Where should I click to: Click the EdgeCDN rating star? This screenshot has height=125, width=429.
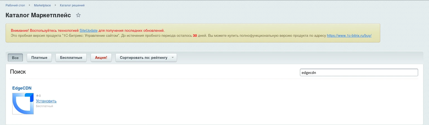pos(37,96)
